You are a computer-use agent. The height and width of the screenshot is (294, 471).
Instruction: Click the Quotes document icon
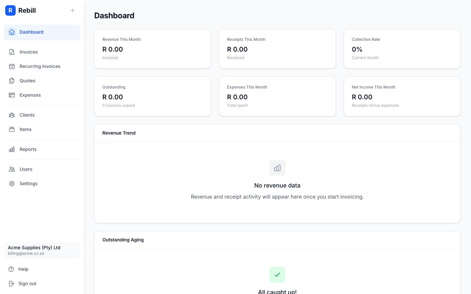pos(12,81)
